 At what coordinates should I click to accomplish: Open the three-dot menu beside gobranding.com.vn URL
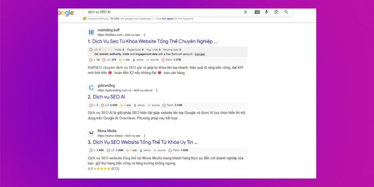point(157,90)
